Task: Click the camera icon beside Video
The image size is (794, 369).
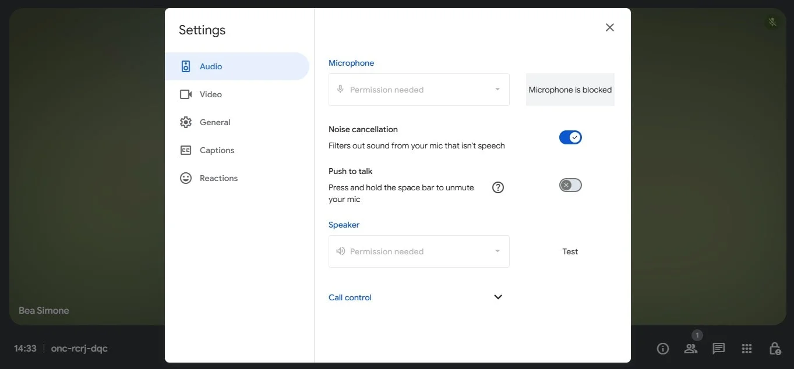Action: pyautogui.click(x=186, y=94)
